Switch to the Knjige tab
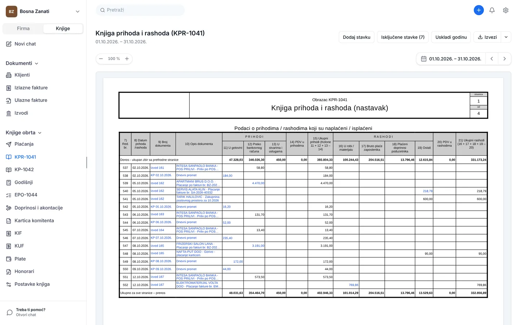Image resolution: width=520 pixels, height=325 pixels. 63,29
